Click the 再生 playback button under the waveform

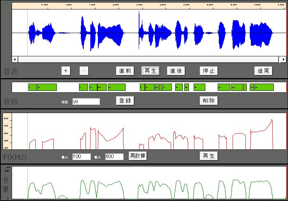[x=150, y=71]
